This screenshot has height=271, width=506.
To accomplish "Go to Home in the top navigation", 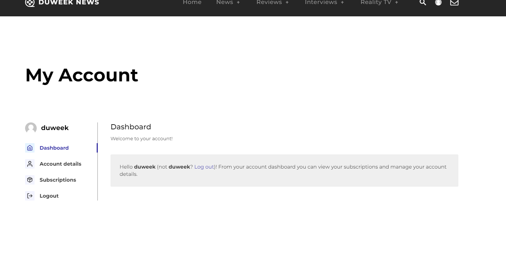I will pos(192,3).
